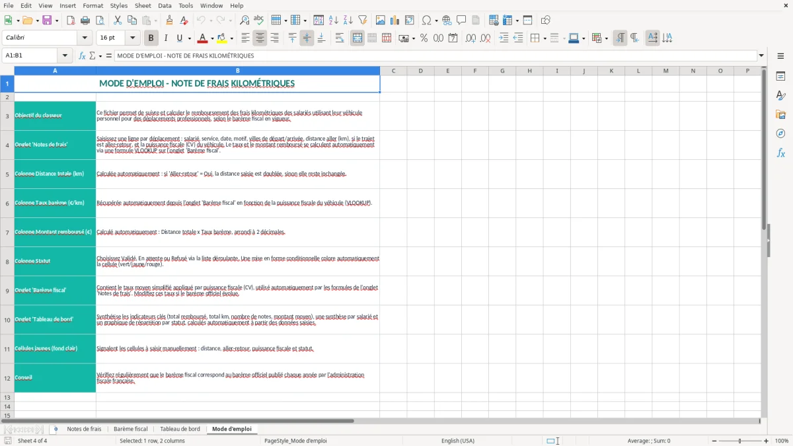Select row 5 header
The height and width of the screenshot is (446, 793).
(x=7, y=174)
